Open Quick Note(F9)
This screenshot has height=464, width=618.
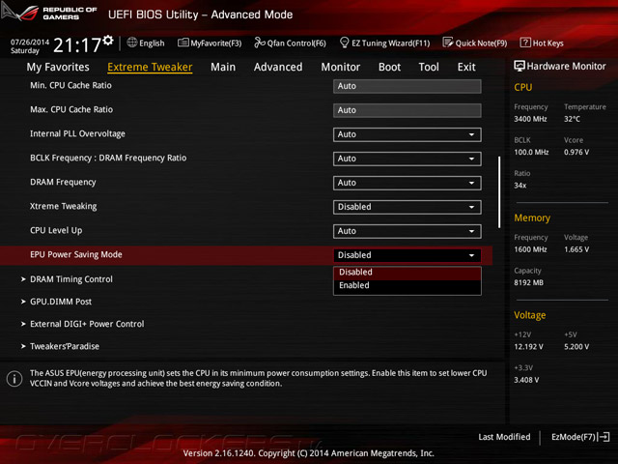point(475,43)
